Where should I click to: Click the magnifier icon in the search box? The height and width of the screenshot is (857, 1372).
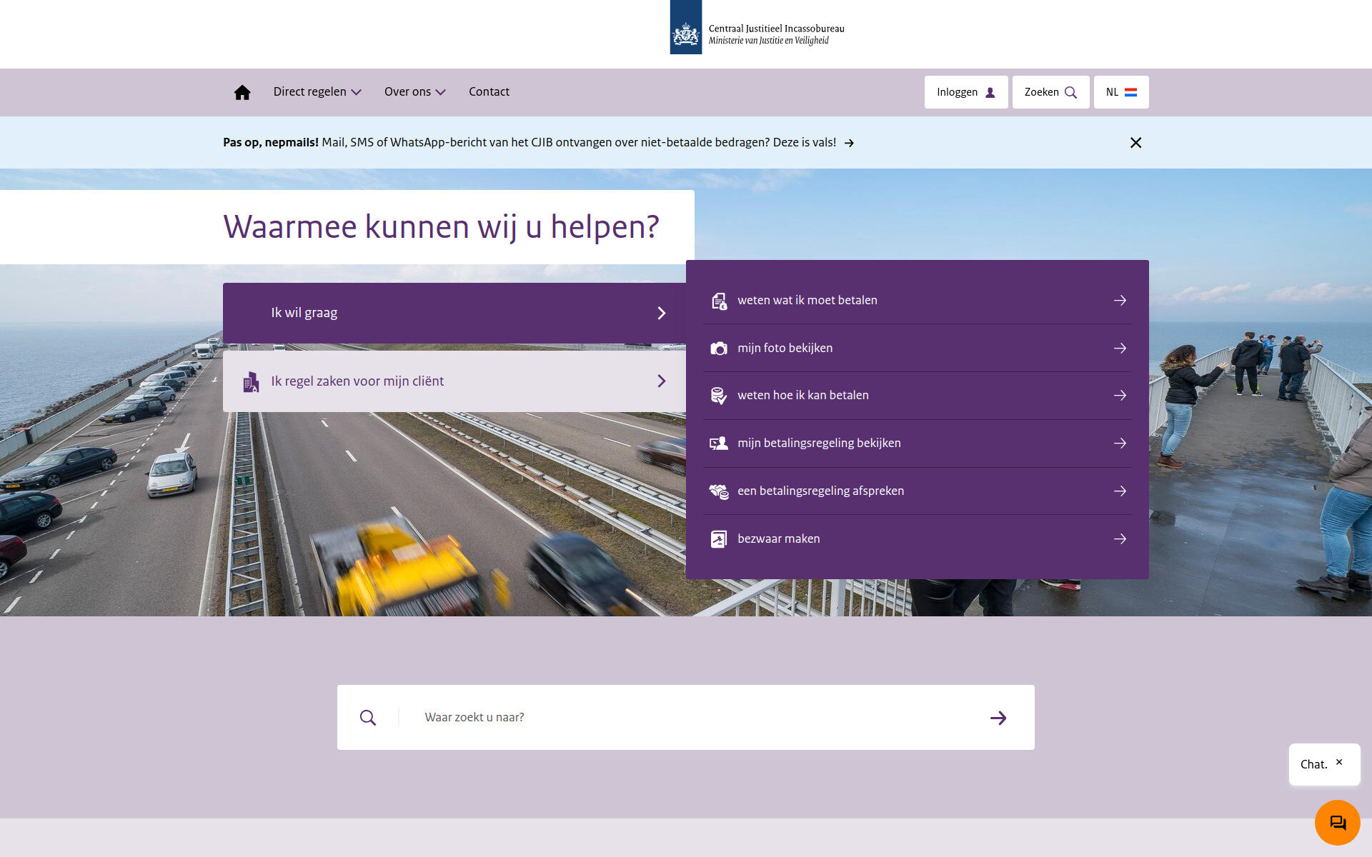pyautogui.click(x=368, y=718)
